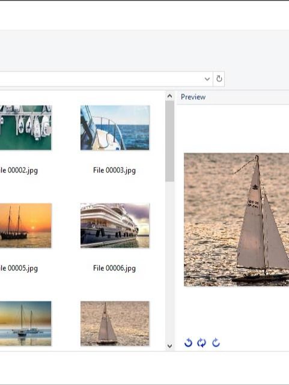Click the scroll up arrow in file list
This screenshot has width=289, height=385.
(x=169, y=96)
